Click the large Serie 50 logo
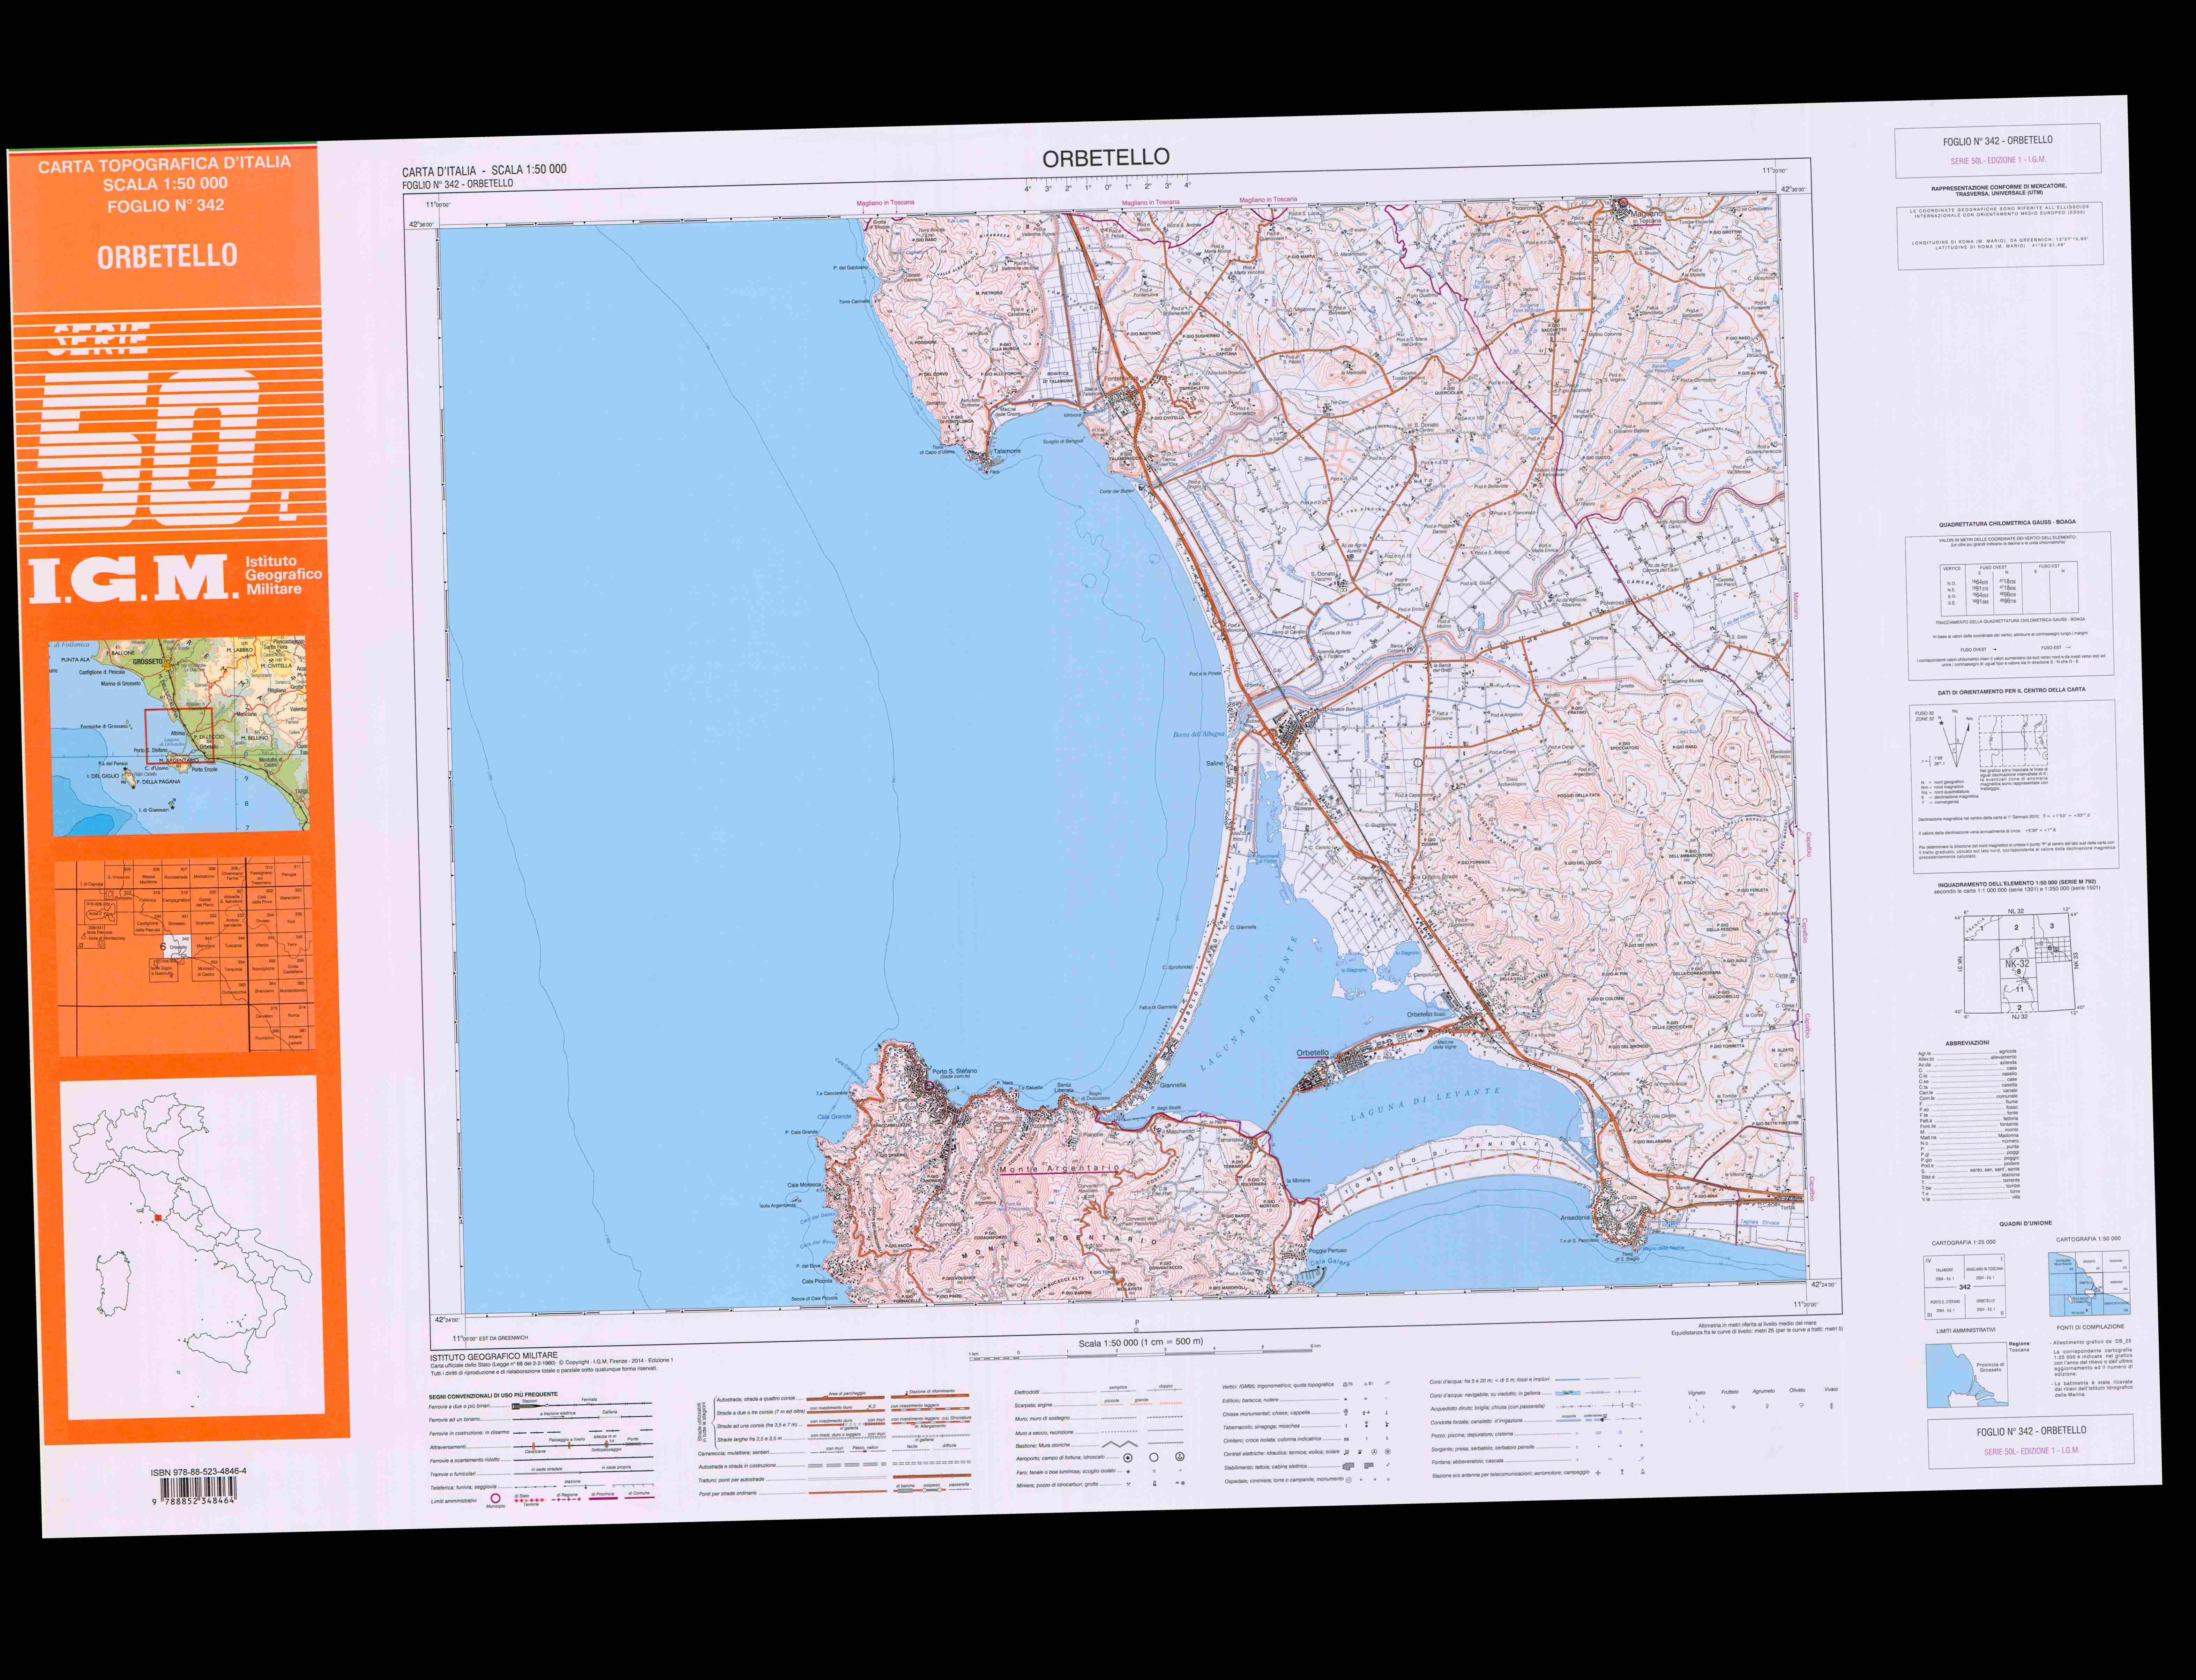Screen dimensions: 2196x1680 click(165, 430)
